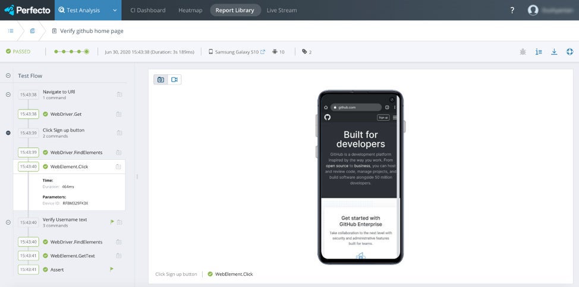Click the step progress dots indicator
Image resolution: width=579 pixels, height=287 pixels.
(x=72, y=52)
